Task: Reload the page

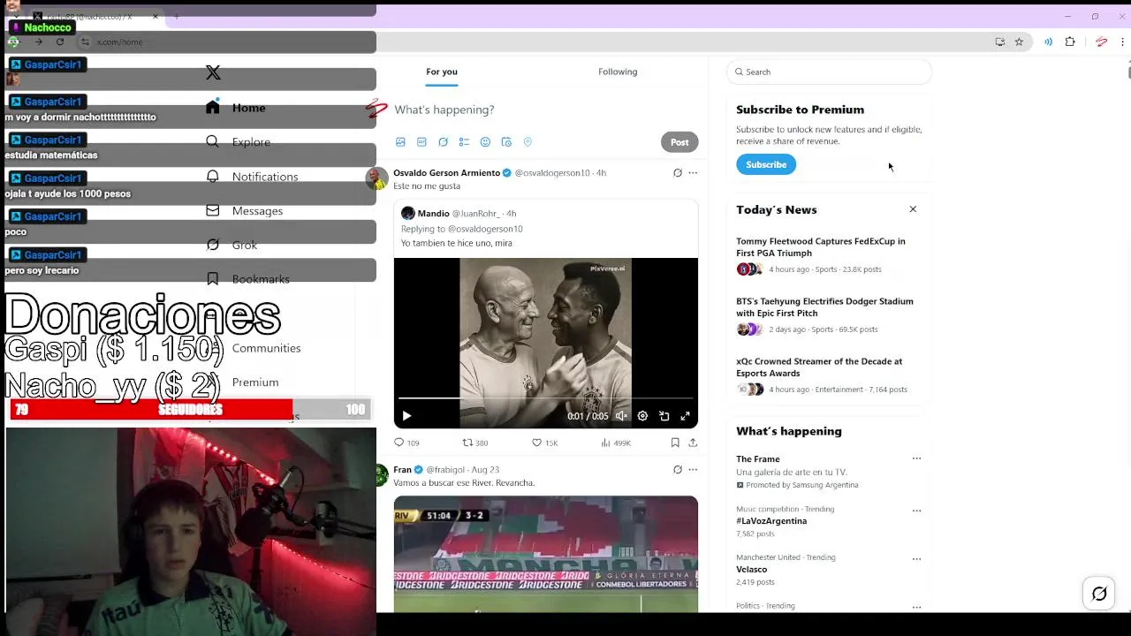Action: click(60, 42)
